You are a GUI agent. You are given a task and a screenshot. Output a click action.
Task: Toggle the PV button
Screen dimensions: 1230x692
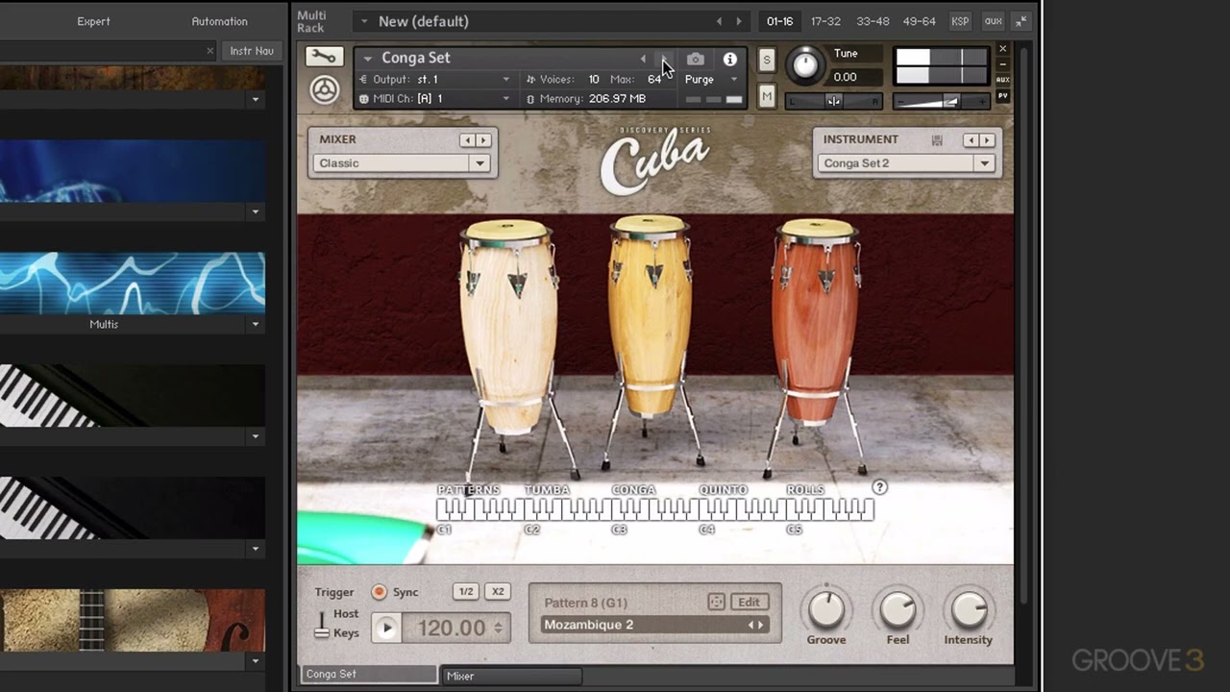click(x=1003, y=95)
